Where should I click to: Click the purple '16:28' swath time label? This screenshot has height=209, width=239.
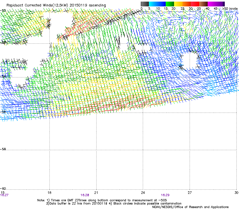[85, 195]
